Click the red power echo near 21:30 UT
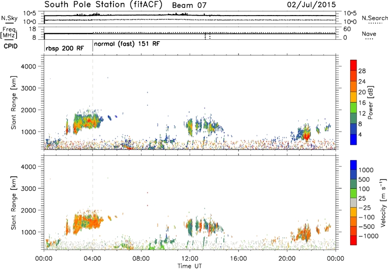Screen dimensions: 388x269 click(x=307, y=135)
